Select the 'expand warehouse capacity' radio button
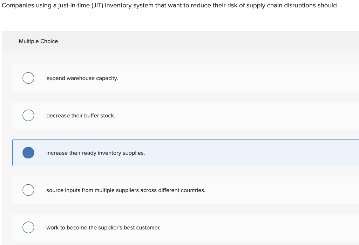 [28, 78]
